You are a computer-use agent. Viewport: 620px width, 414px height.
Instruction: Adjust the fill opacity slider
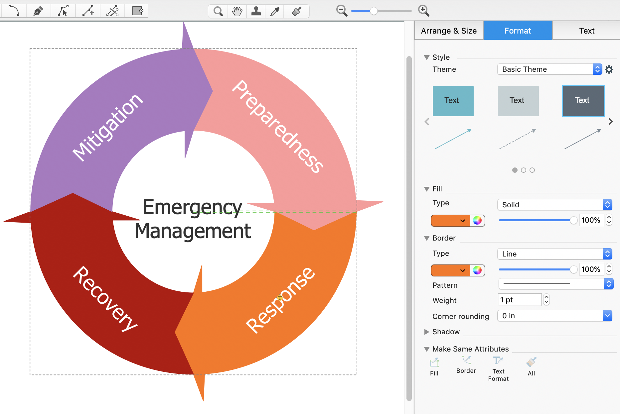pyautogui.click(x=538, y=220)
